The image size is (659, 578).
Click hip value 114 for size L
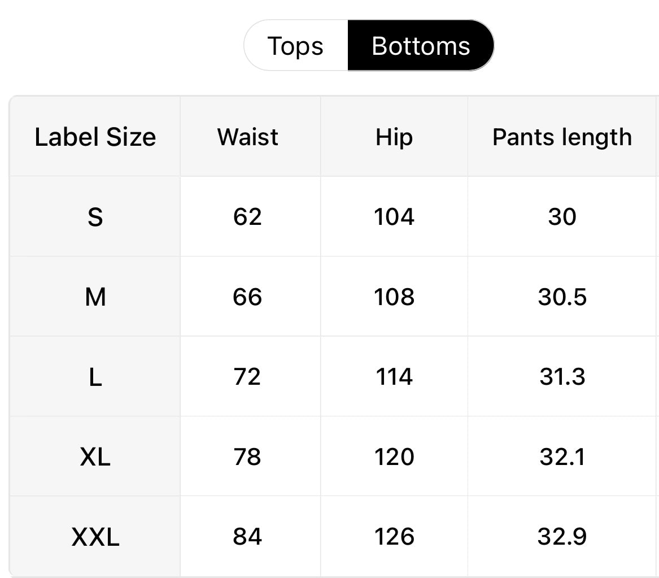[394, 377]
